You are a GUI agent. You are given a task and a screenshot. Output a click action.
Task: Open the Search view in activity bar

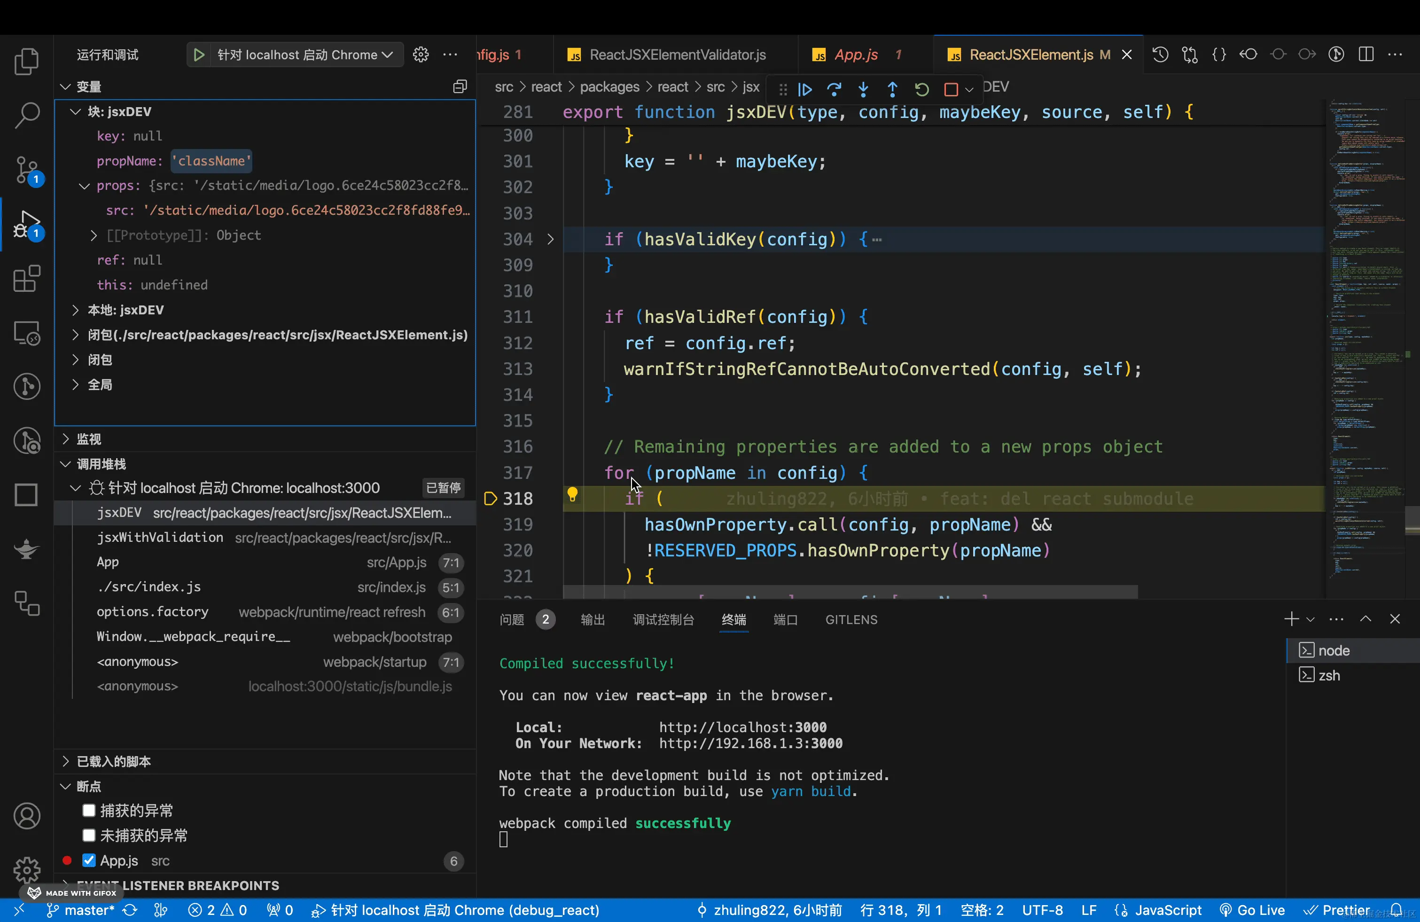tap(26, 115)
